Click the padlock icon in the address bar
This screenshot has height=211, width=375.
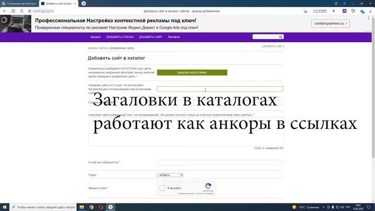point(30,11)
